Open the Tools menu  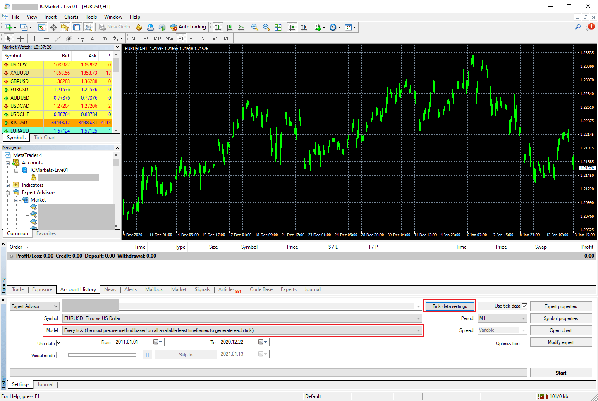[91, 17]
